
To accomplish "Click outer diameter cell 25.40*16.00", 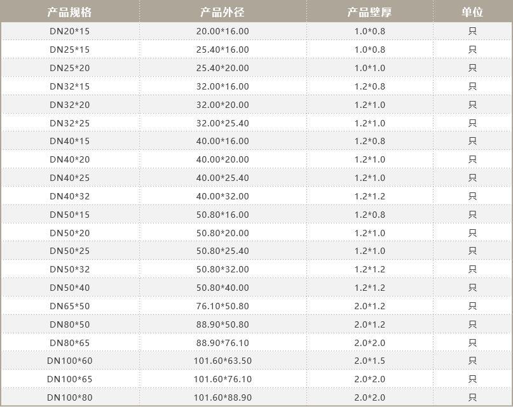I will pyautogui.click(x=222, y=50).
